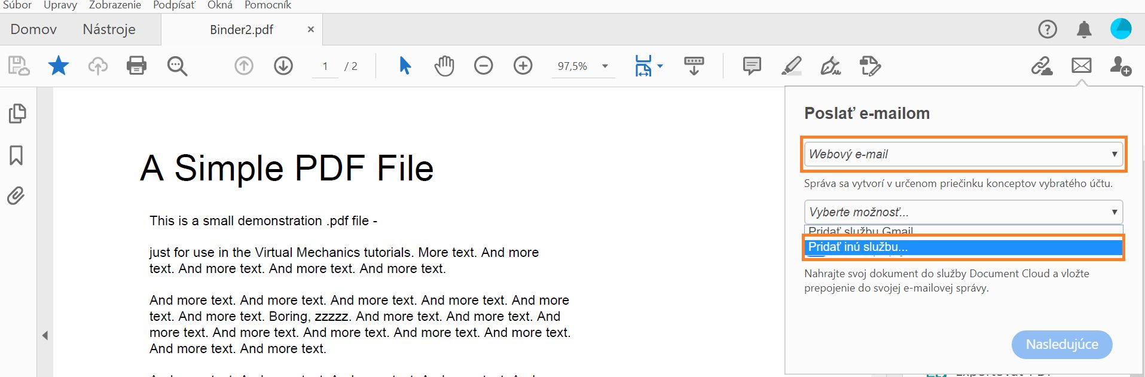Click the page number input field
Screen dimensions: 1145x377
tap(325, 66)
